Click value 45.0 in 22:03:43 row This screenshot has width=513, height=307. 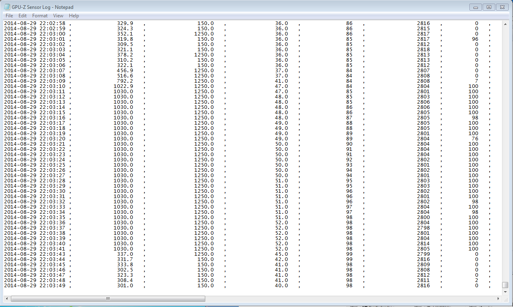click(x=282, y=254)
